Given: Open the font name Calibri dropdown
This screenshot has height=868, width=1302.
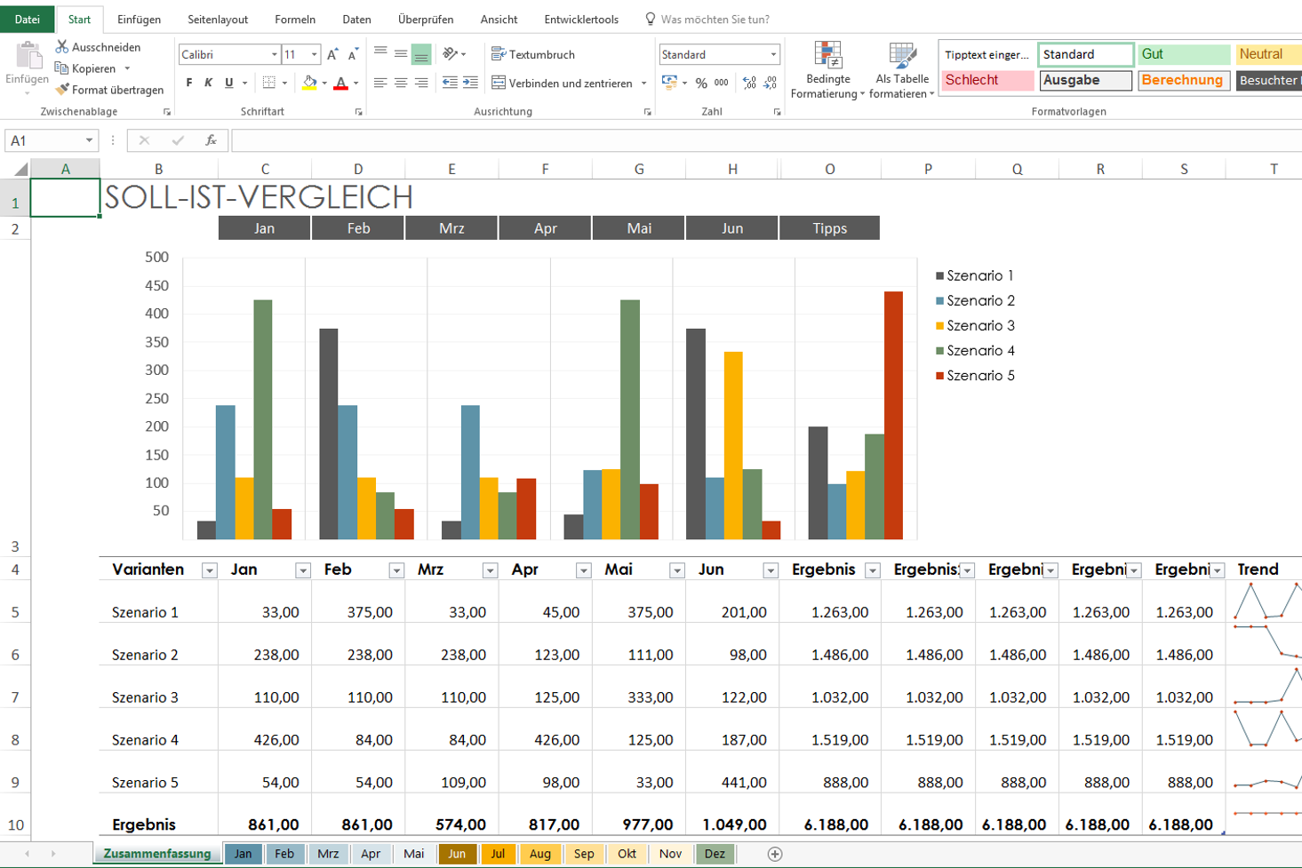Looking at the screenshot, I should click(x=274, y=55).
